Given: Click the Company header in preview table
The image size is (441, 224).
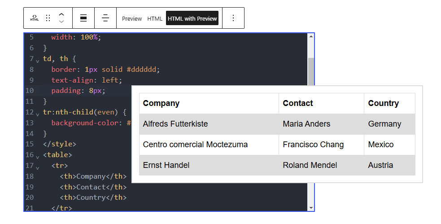Looking at the screenshot, I should click(x=161, y=103).
